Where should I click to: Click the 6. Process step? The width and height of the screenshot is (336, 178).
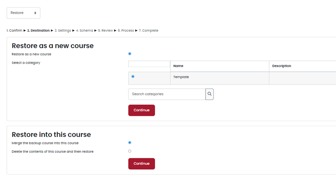point(126,31)
